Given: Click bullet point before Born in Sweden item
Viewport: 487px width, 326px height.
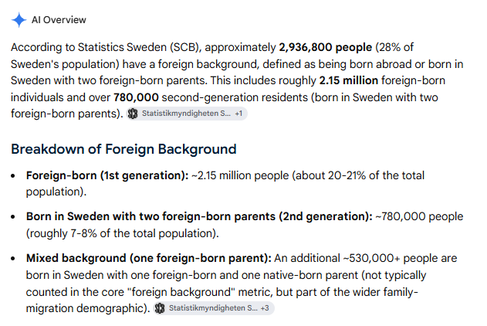Looking at the screenshot, I should (x=12, y=217).
